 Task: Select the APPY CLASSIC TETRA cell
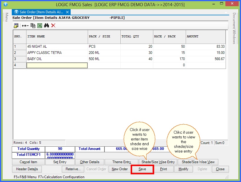(57, 53)
